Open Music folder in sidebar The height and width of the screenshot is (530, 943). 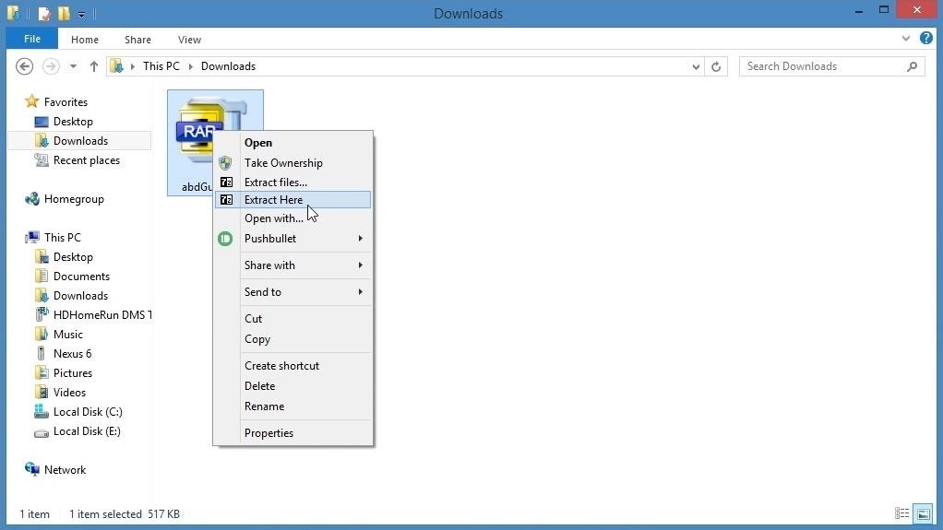(68, 334)
